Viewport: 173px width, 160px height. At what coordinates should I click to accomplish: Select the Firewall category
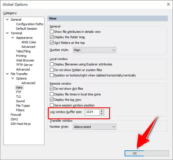click(x=16, y=115)
